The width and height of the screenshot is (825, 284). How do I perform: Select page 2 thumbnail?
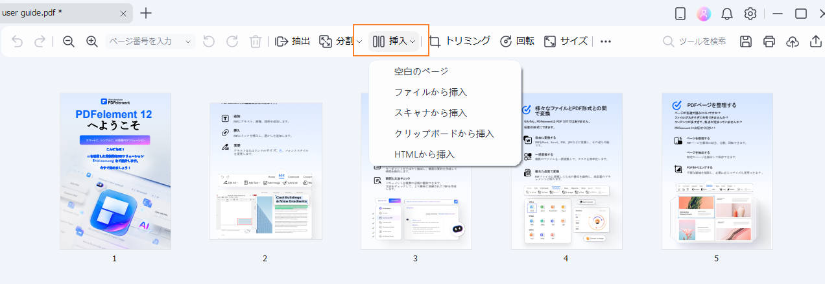pos(265,171)
